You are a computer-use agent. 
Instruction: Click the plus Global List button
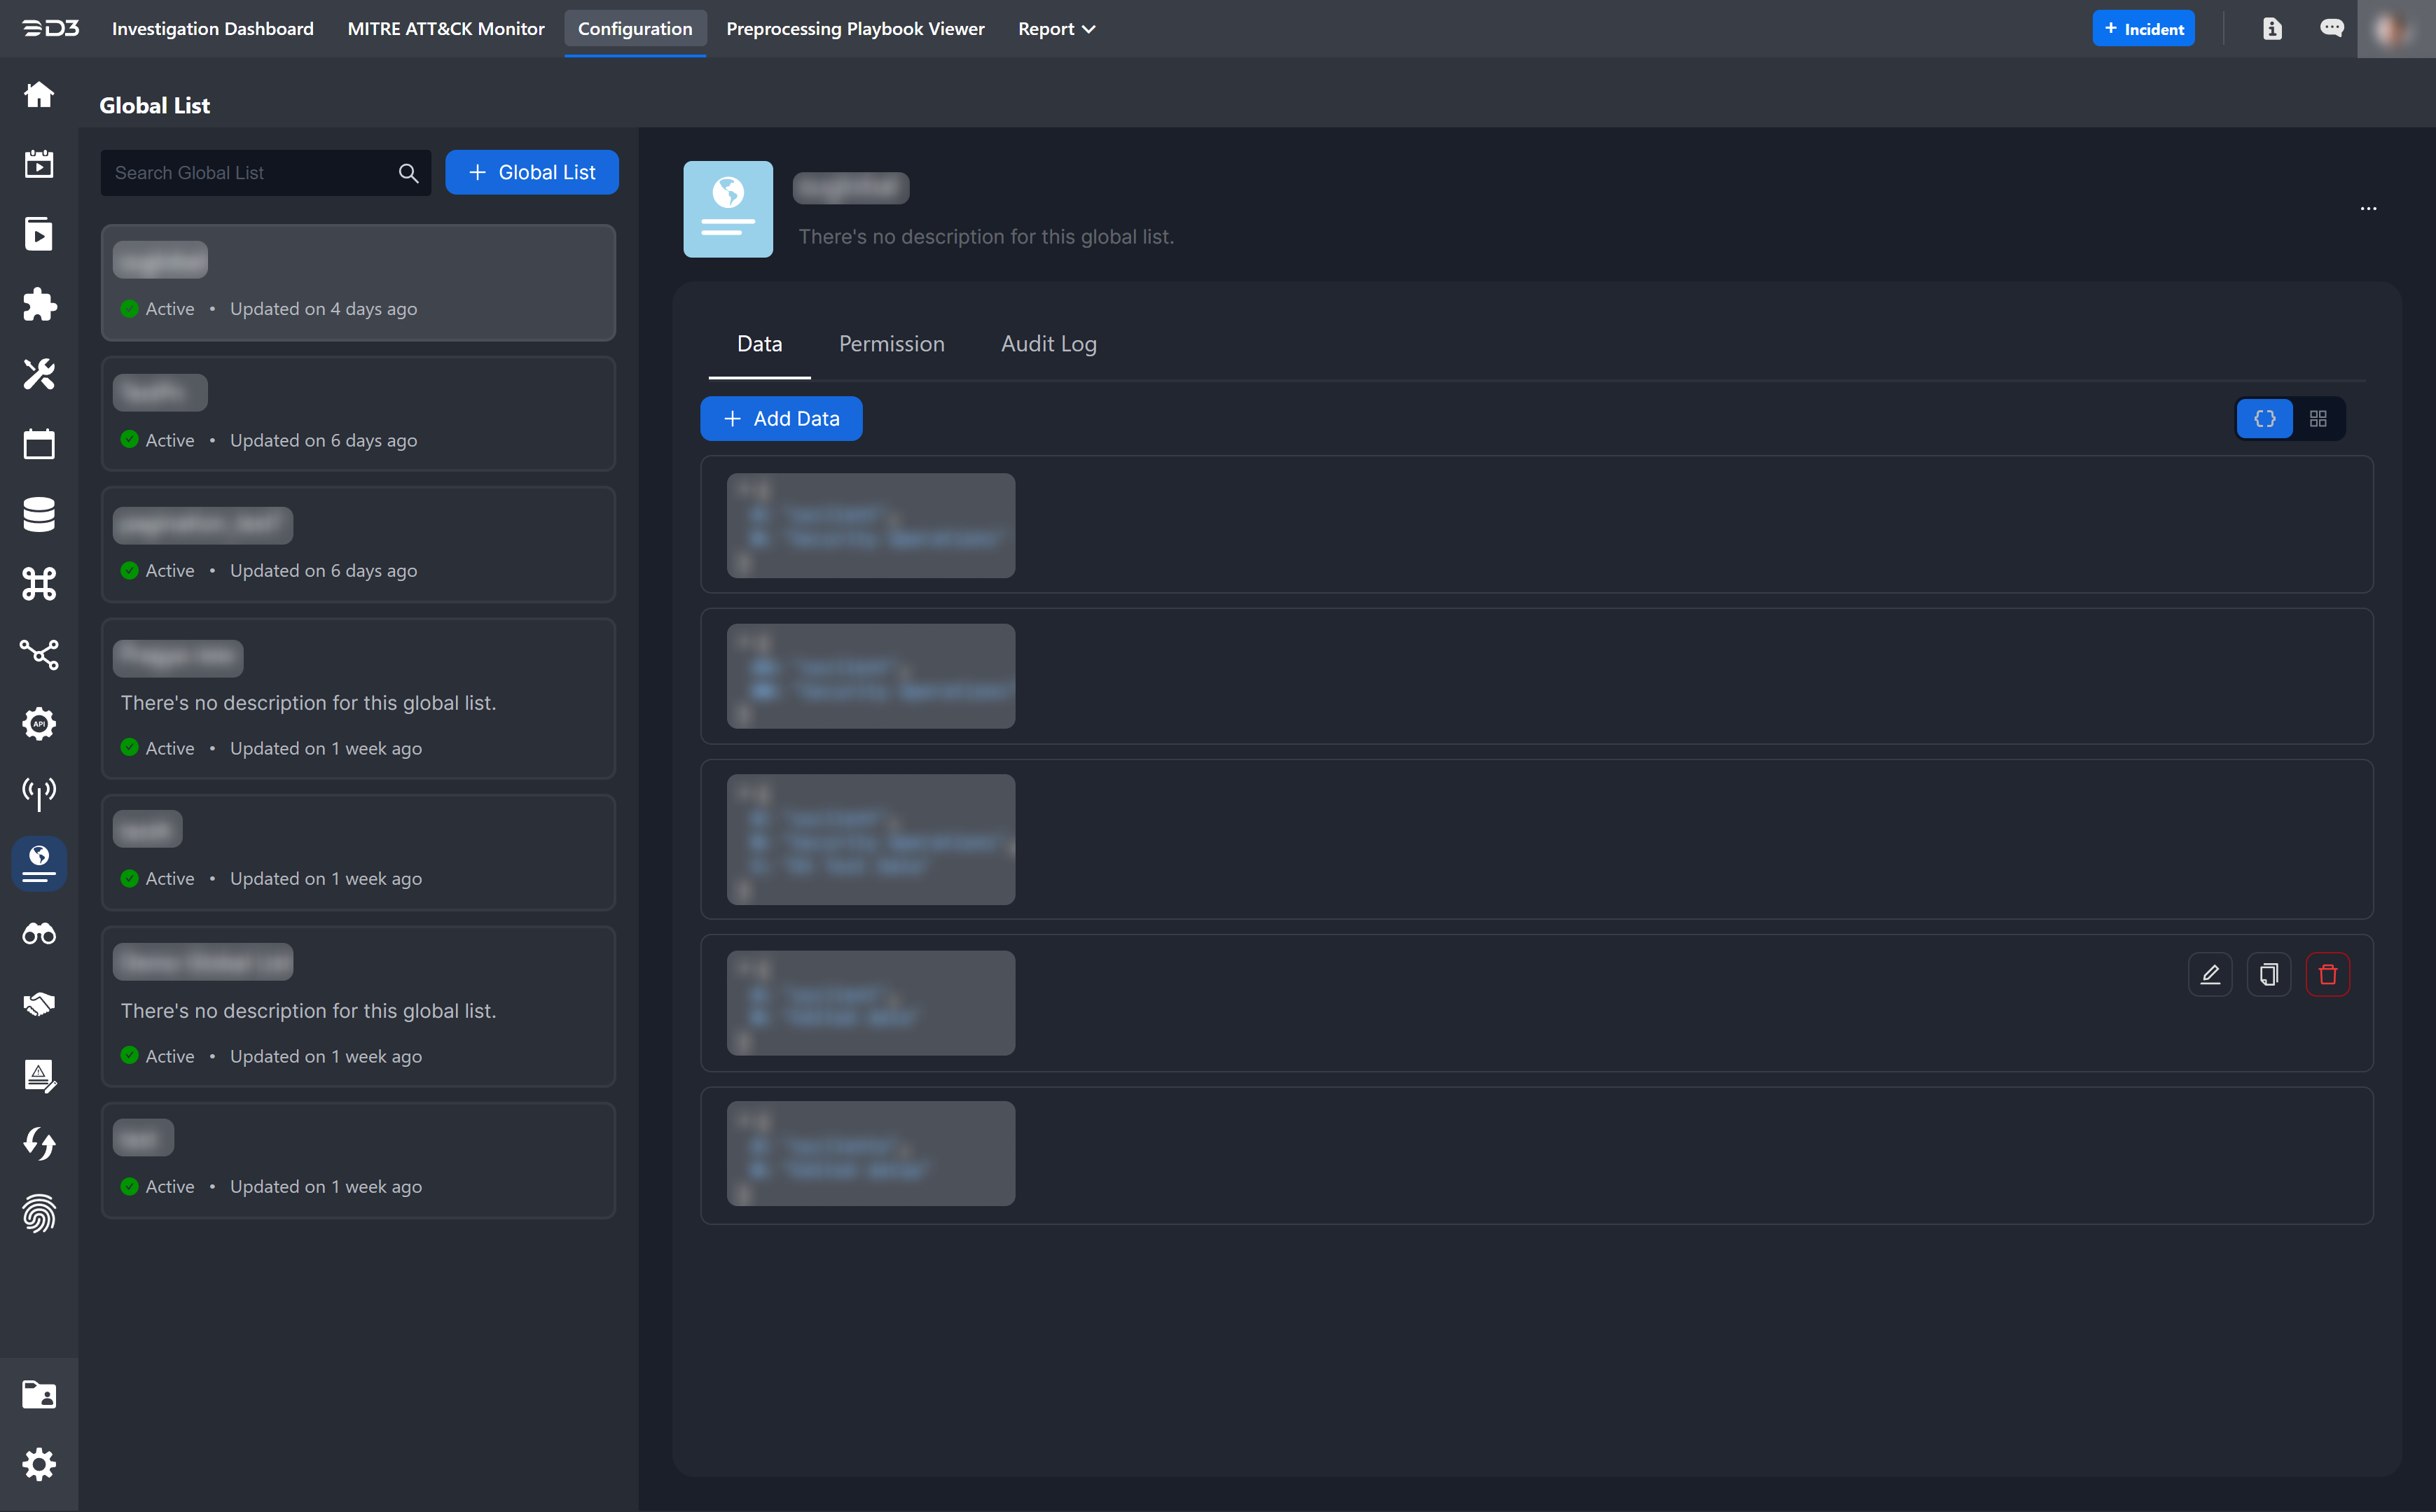pyautogui.click(x=531, y=172)
